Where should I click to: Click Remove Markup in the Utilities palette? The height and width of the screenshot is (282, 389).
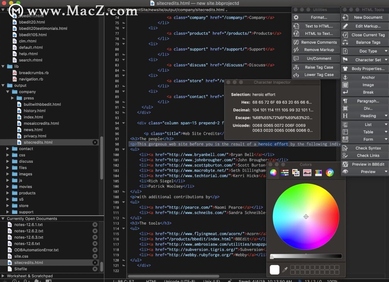pyautogui.click(x=316, y=50)
